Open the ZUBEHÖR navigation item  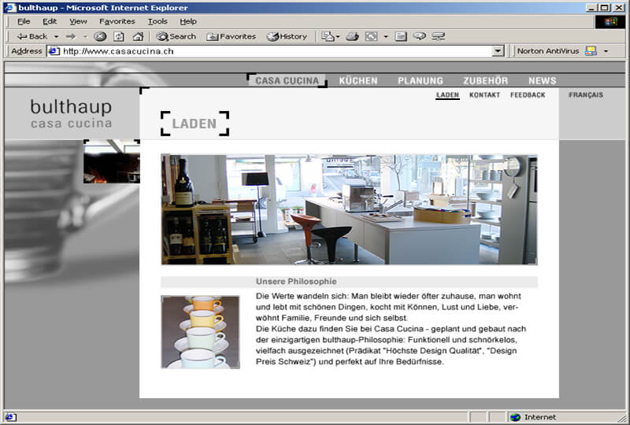(486, 81)
